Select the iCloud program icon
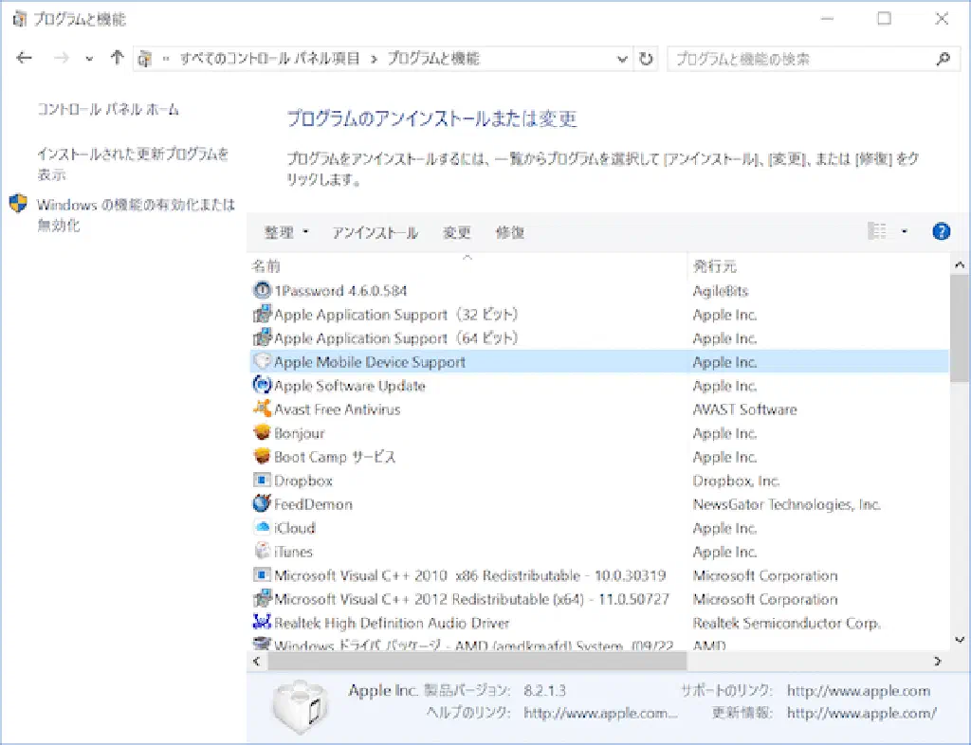Image resolution: width=971 pixels, height=745 pixels. pyautogui.click(x=263, y=528)
